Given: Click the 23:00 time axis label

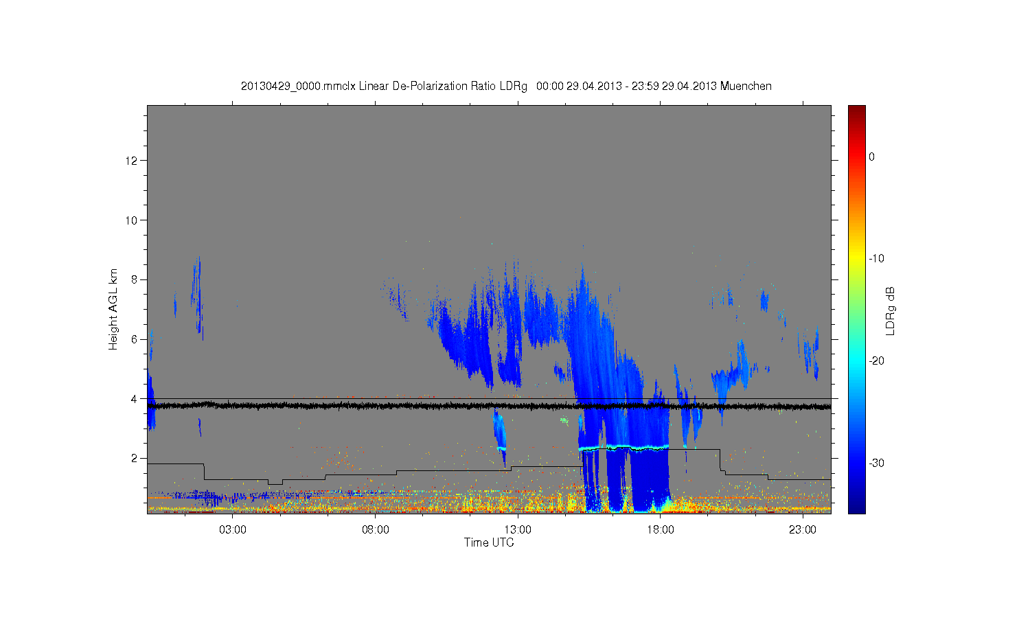Looking at the screenshot, I should [x=803, y=530].
